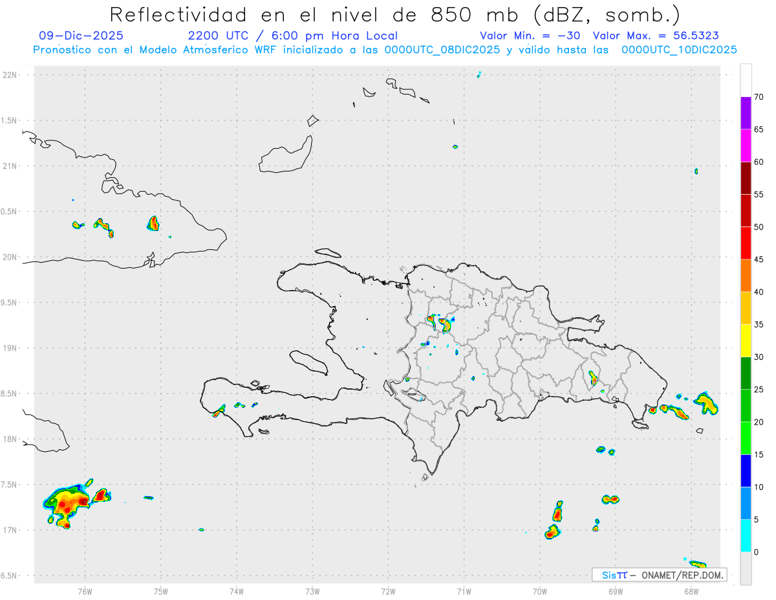Click the yellow 30–35 dBZ color band

click(x=746, y=340)
